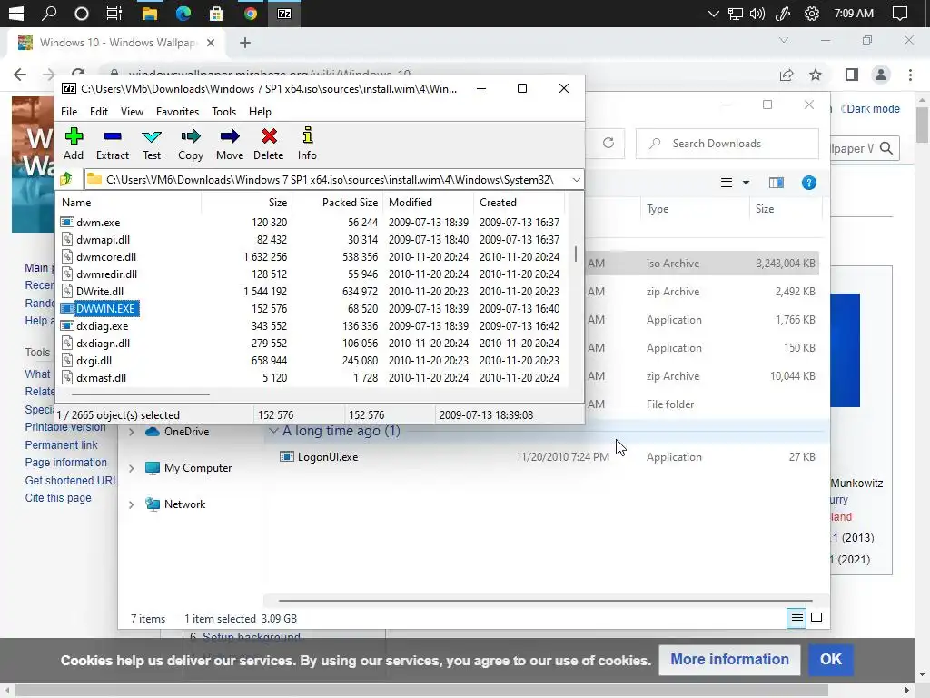The image size is (930, 698).
Task: Select dwm.exe in file list
Action: (98, 223)
